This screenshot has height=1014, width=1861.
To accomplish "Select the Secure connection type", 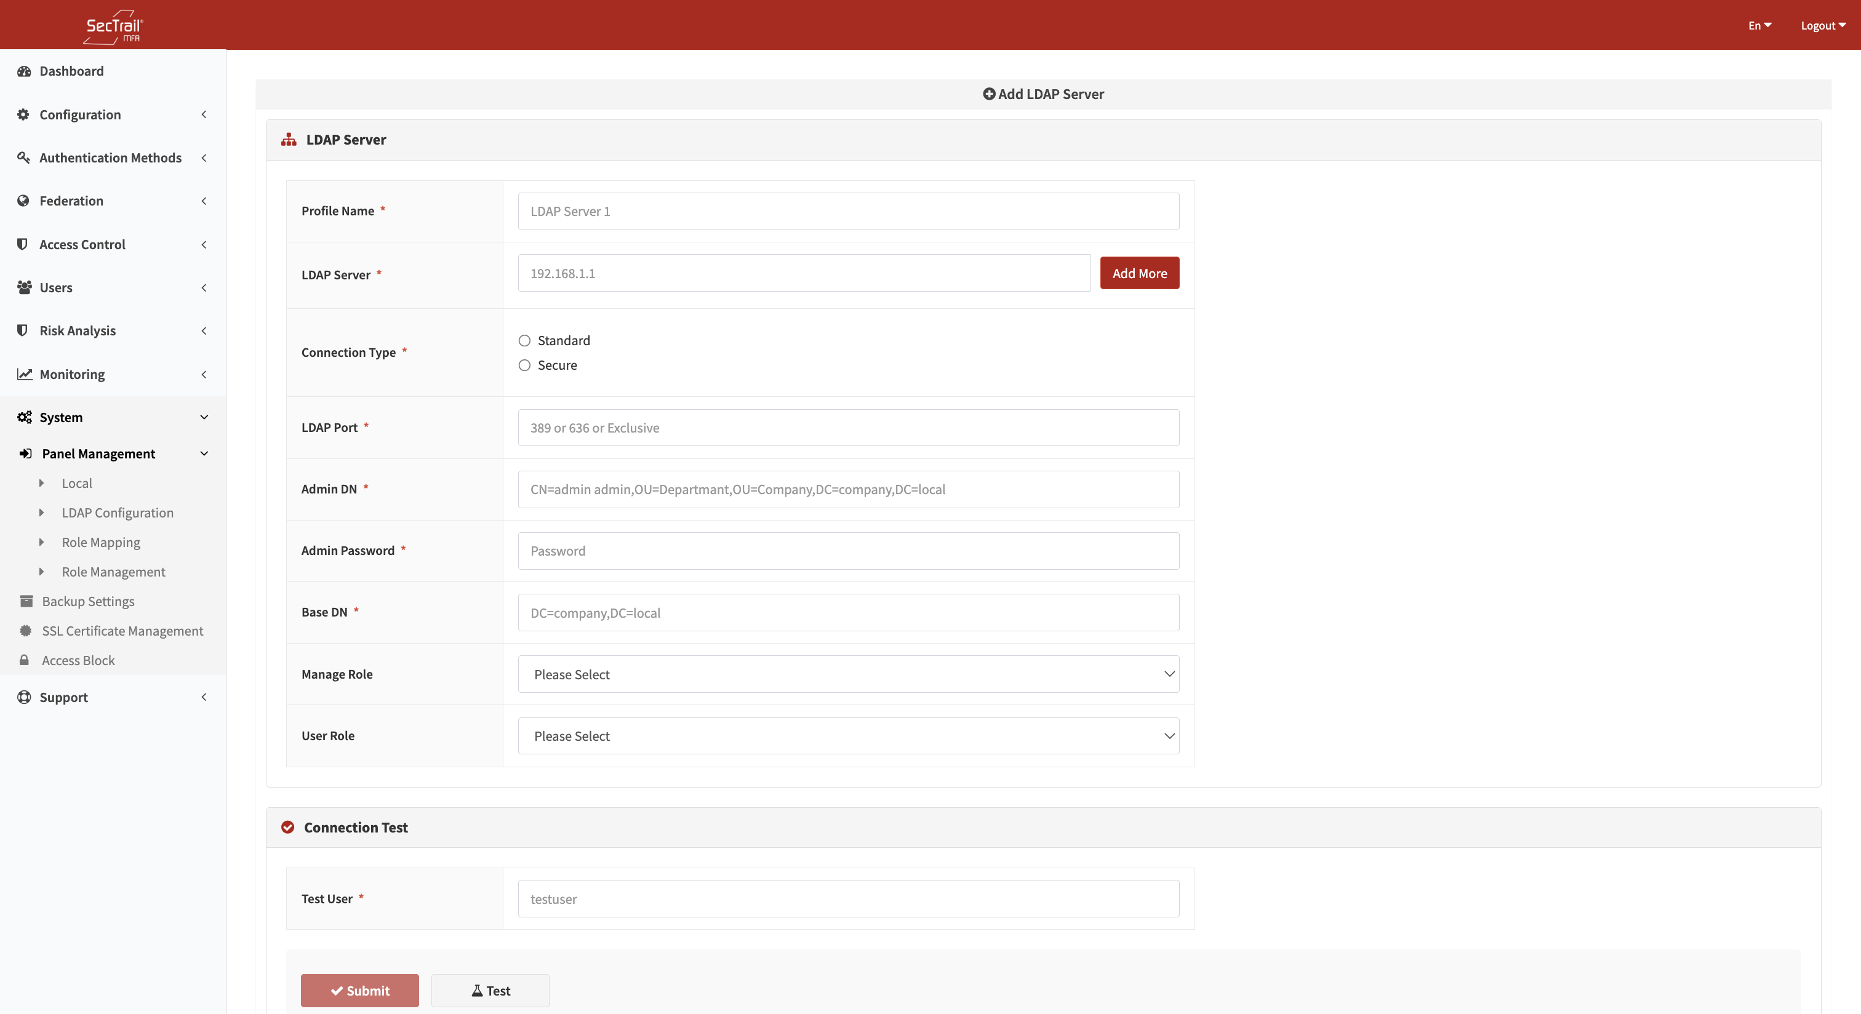I will pyautogui.click(x=524, y=365).
